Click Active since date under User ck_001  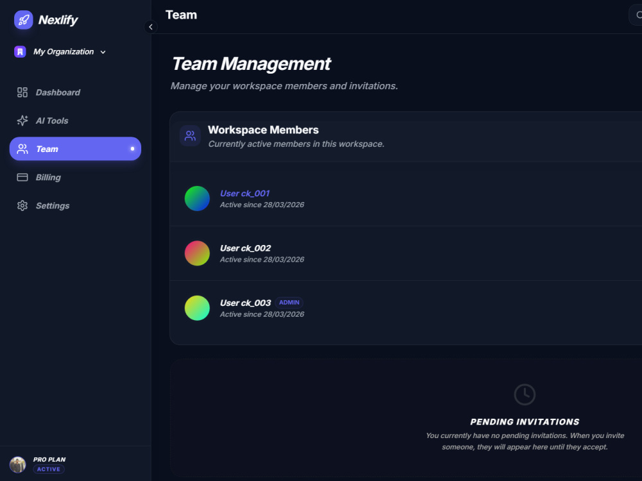pos(262,205)
